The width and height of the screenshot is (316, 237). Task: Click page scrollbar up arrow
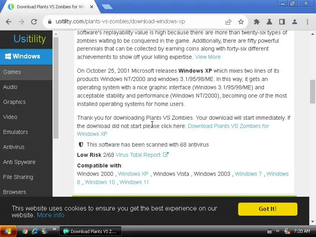(312, 34)
